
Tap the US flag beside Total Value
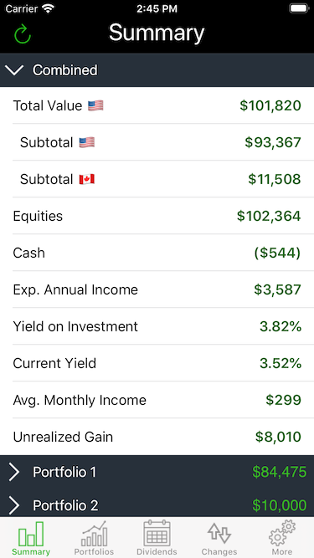coord(95,105)
